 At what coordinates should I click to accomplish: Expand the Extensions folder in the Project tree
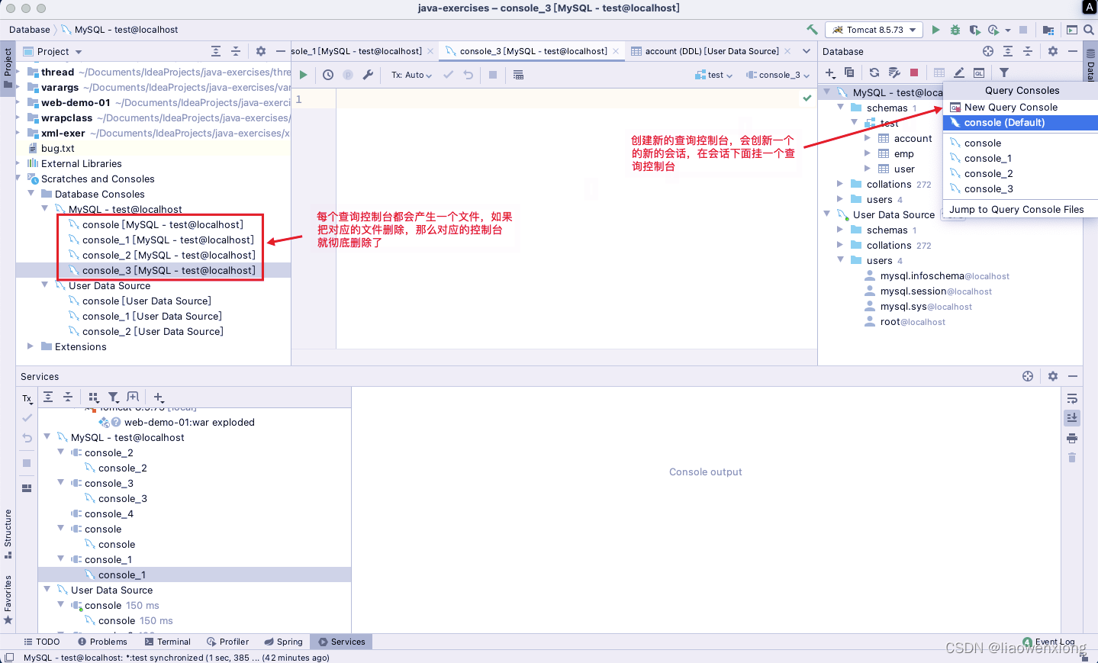click(x=31, y=346)
